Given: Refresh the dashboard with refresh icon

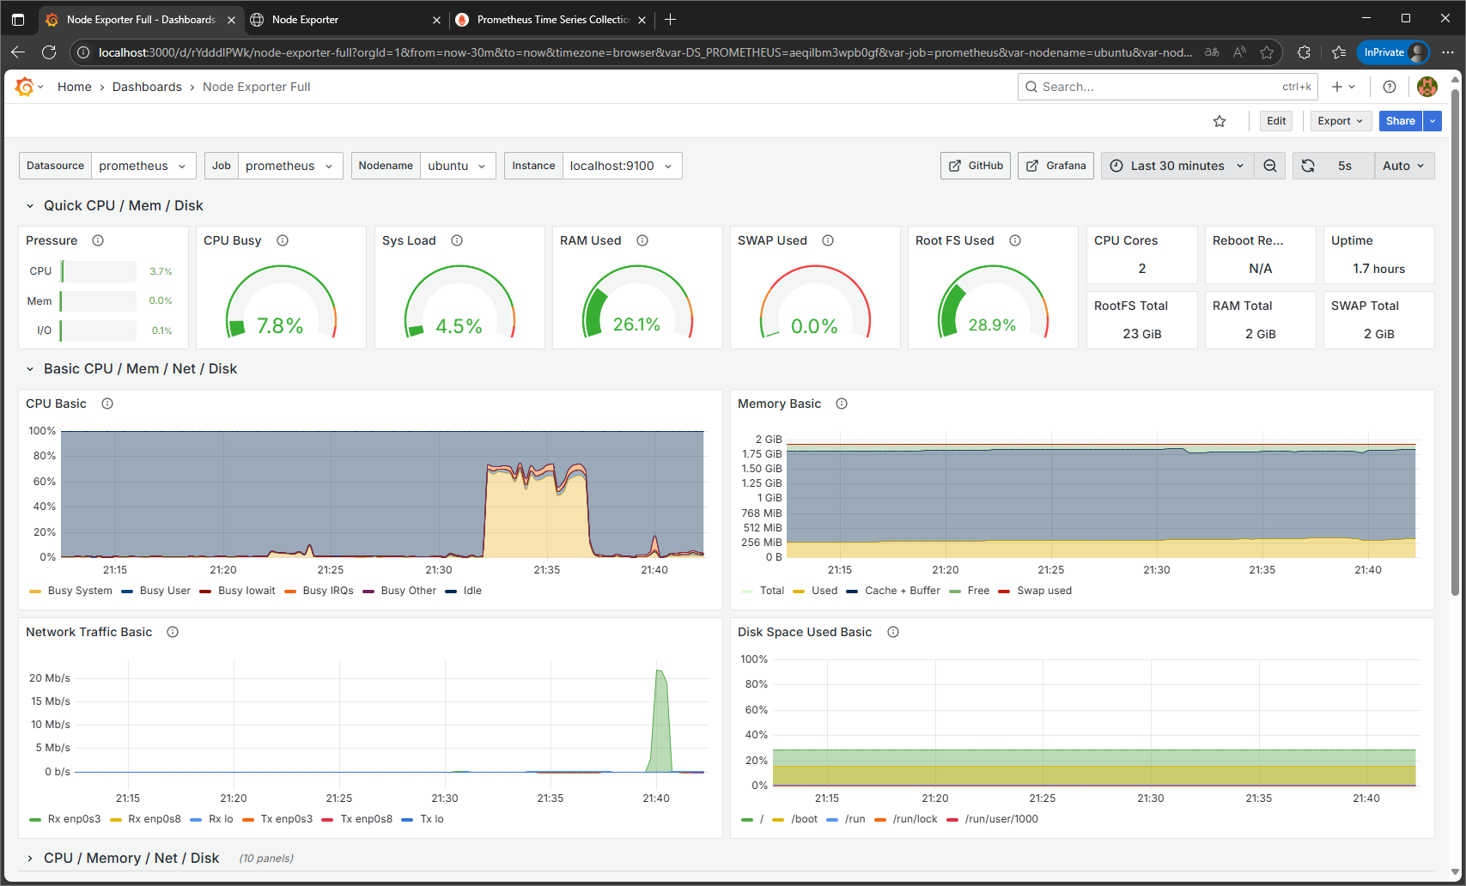Looking at the screenshot, I should tap(1308, 166).
